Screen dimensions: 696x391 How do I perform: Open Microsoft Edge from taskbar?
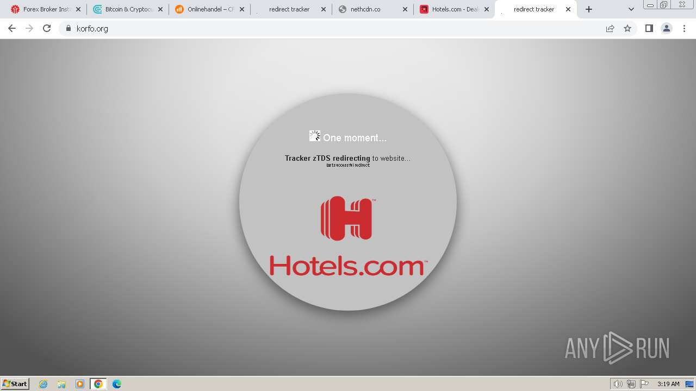pos(116,384)
